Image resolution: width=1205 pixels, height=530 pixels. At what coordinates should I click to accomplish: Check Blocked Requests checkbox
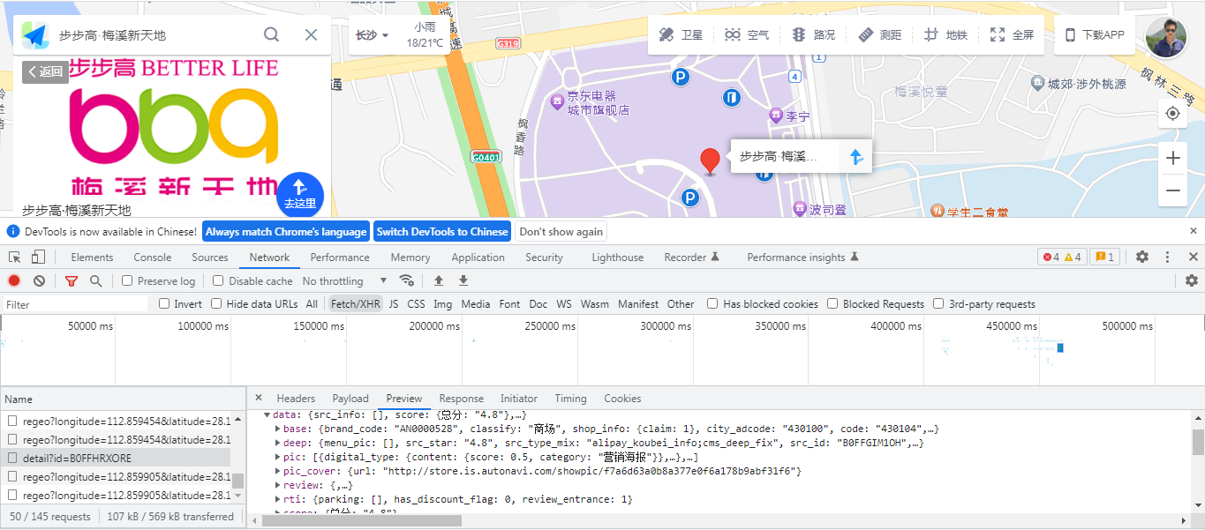click(x=832, y=304)
